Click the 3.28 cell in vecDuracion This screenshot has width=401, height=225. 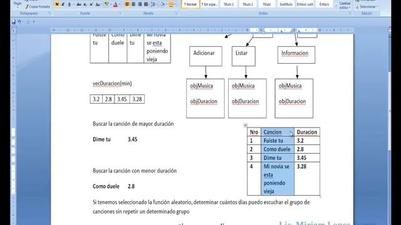[137, 99]
